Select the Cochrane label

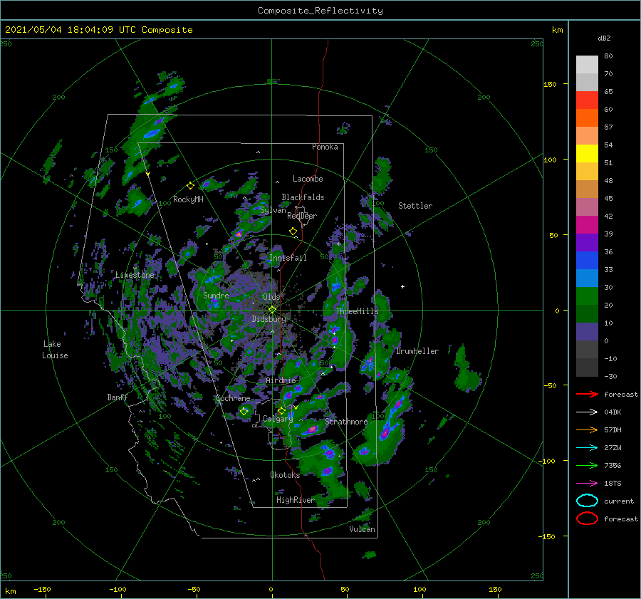tap(233, 398)
